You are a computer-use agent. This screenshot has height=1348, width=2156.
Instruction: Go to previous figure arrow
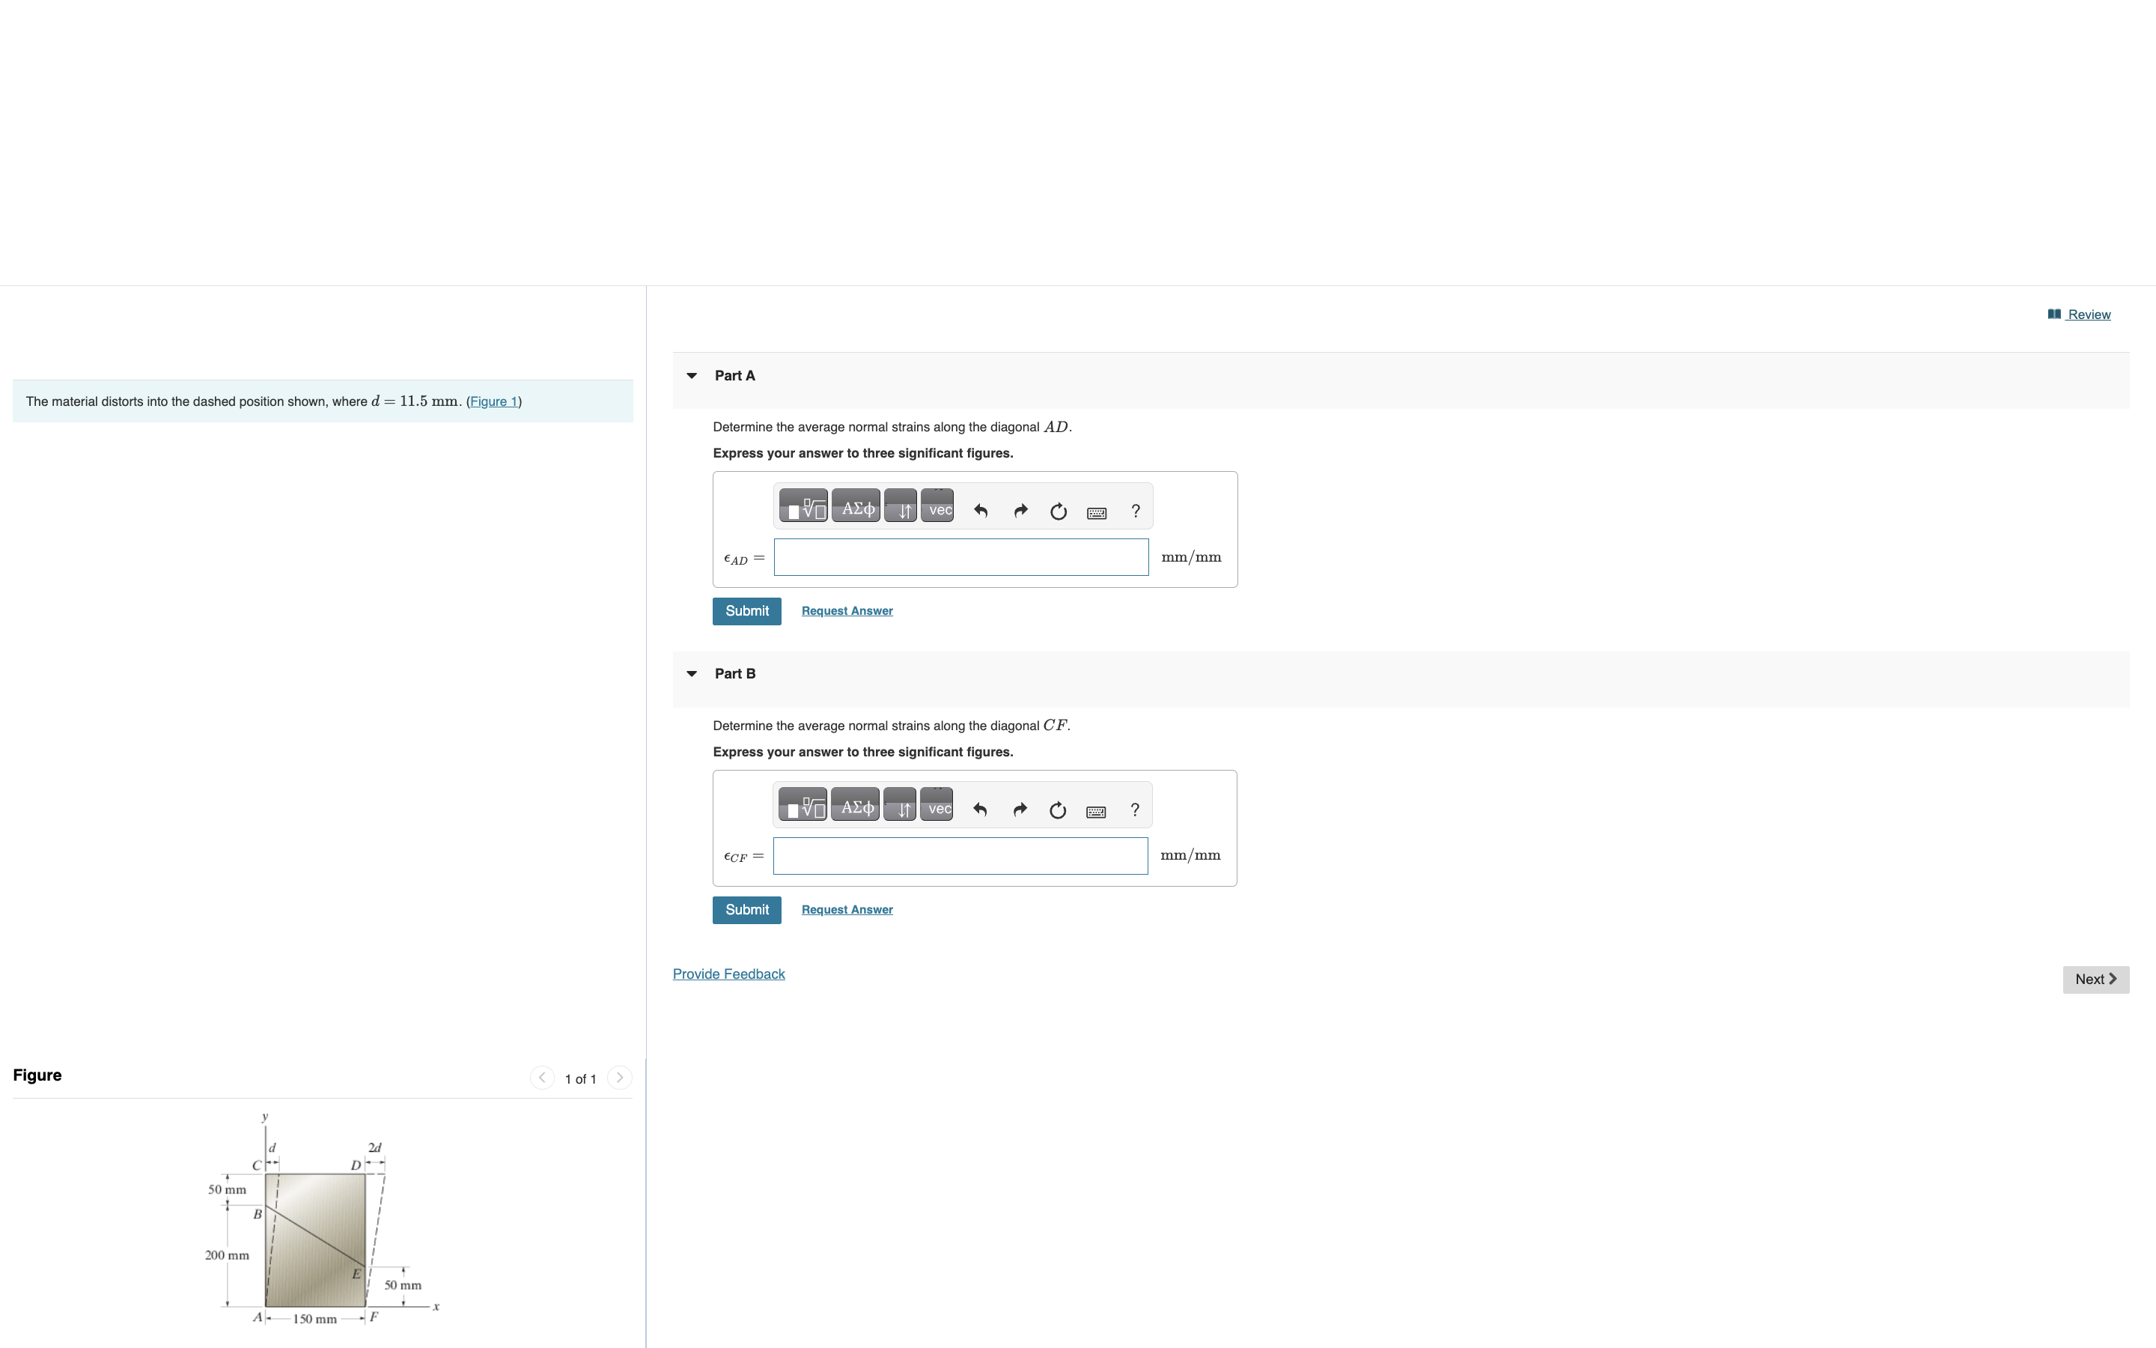(542, 1078)
